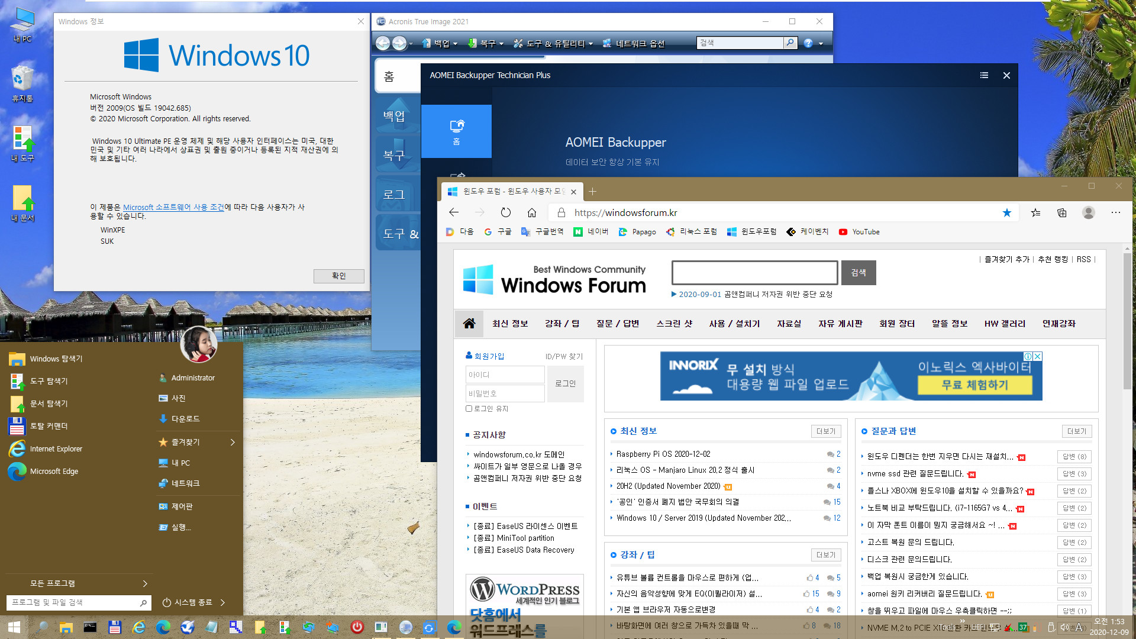This screenshot has height=639, width=1136.
Task: Click the Windows Forum search input box
Action: (754, 273)
